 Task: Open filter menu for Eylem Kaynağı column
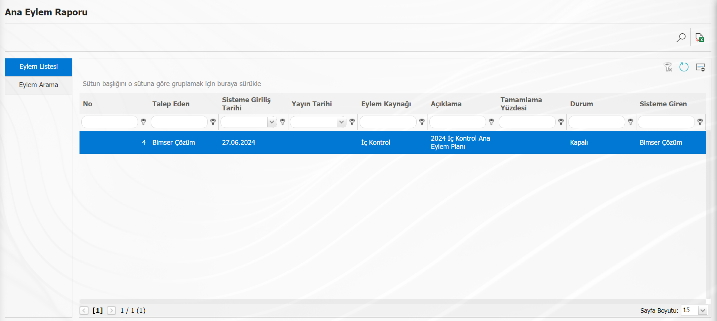pyautogui.click(x=422, y=122)
